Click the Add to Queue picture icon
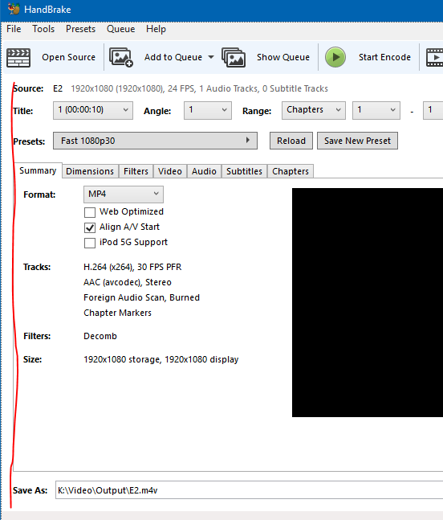Viewport: 443px width, 520px height. (121, 57)
